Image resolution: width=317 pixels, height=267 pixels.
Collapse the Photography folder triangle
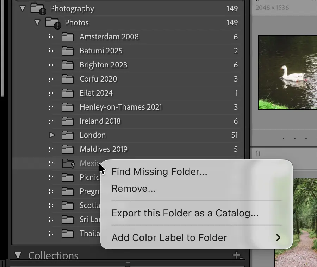(23, 8)
